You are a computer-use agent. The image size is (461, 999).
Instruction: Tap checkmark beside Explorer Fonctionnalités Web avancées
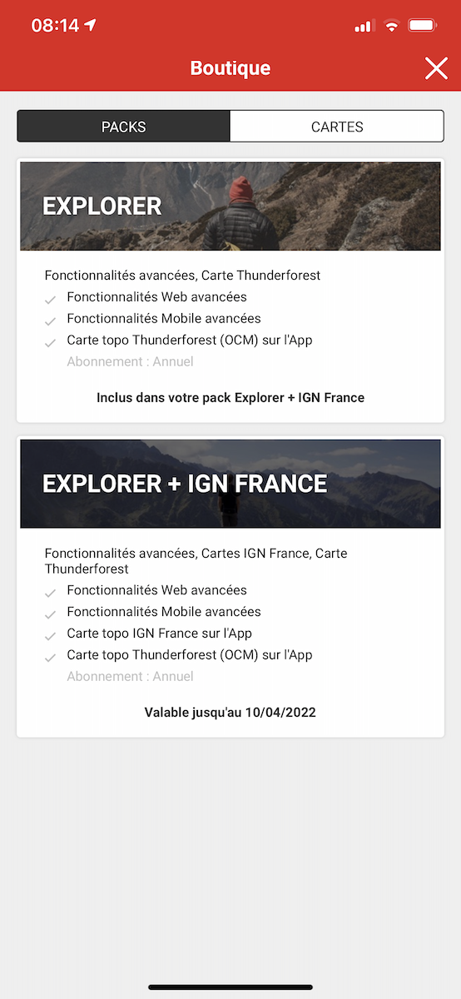[x=50, y=300]
